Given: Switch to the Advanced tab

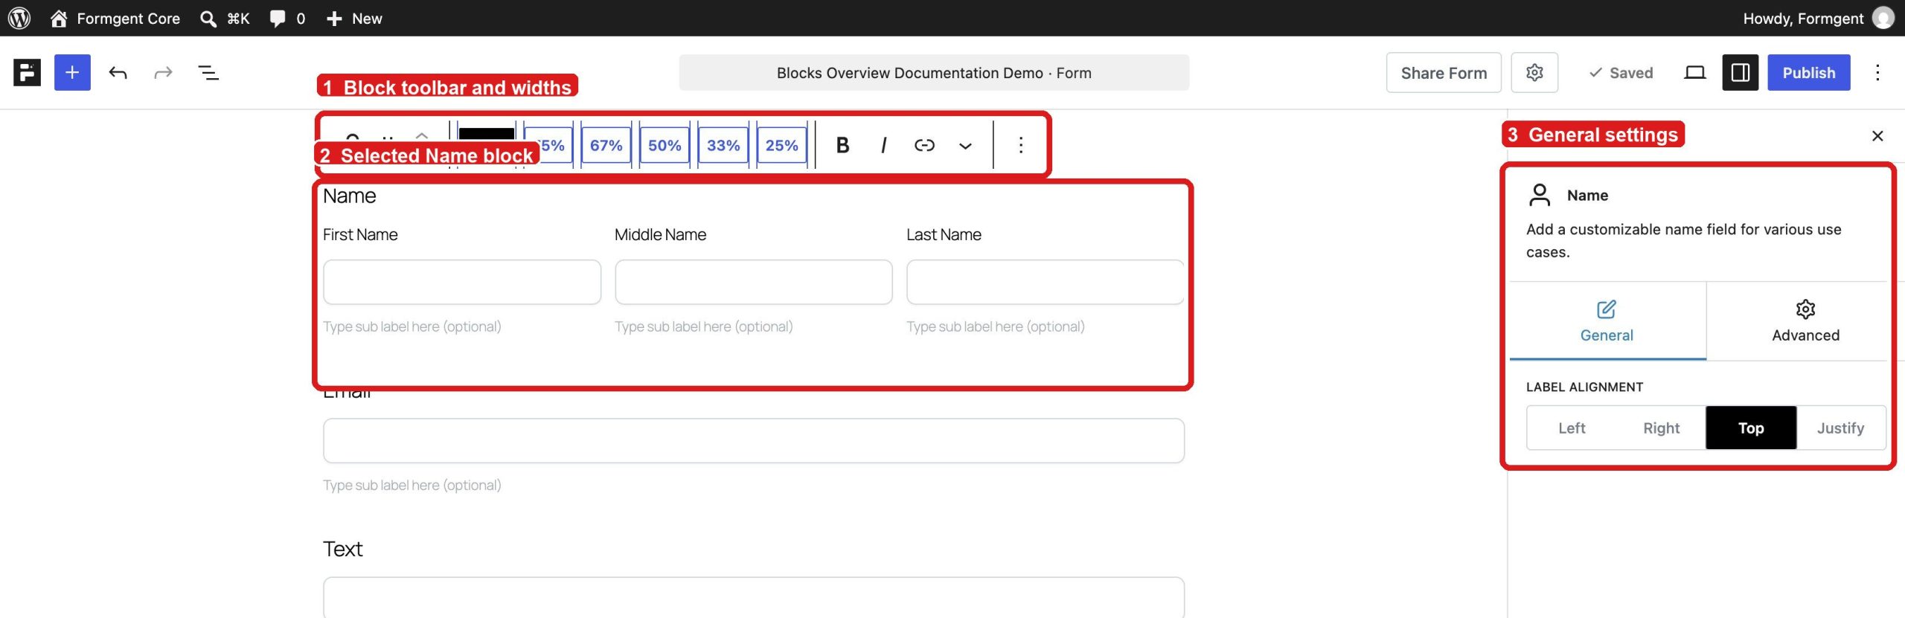Looking at the screenshot, I should point(1805,321).
